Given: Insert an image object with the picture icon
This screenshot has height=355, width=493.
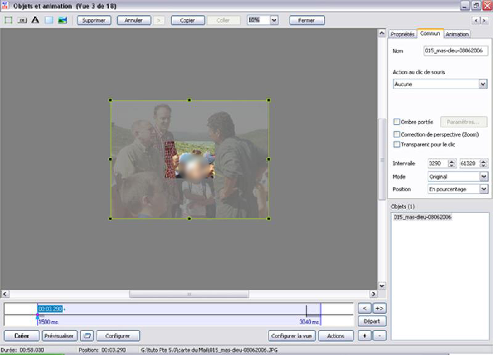Looking at the screenshot, I should [63, 20].
